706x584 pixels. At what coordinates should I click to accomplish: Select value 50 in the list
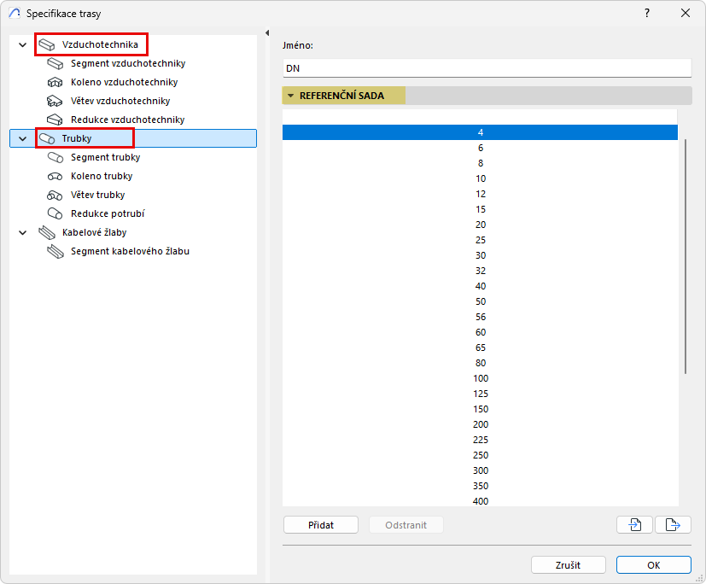tap(480, 301)
